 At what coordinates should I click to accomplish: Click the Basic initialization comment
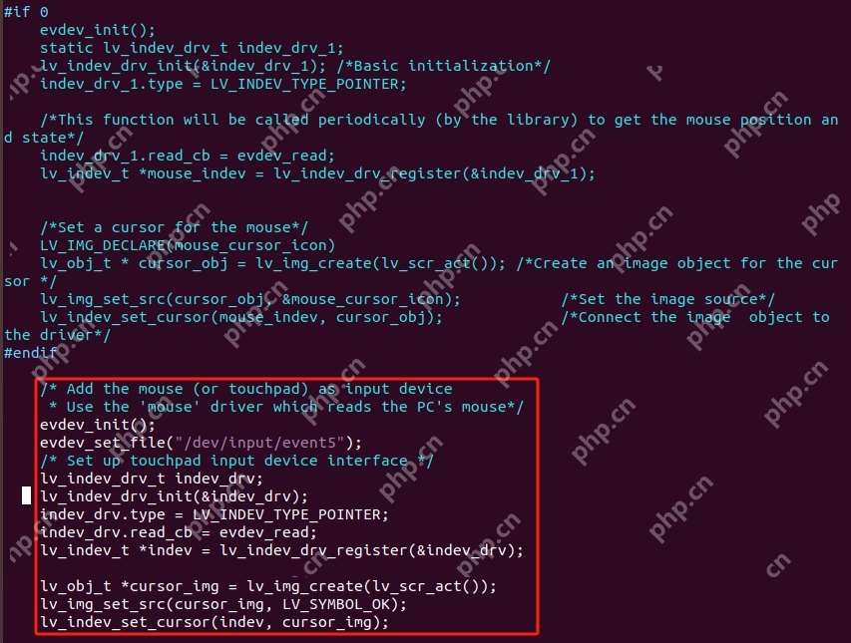coord(443,66)
